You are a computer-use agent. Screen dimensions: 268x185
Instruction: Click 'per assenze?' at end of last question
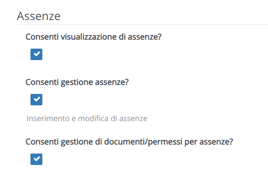tap(209, 142)
